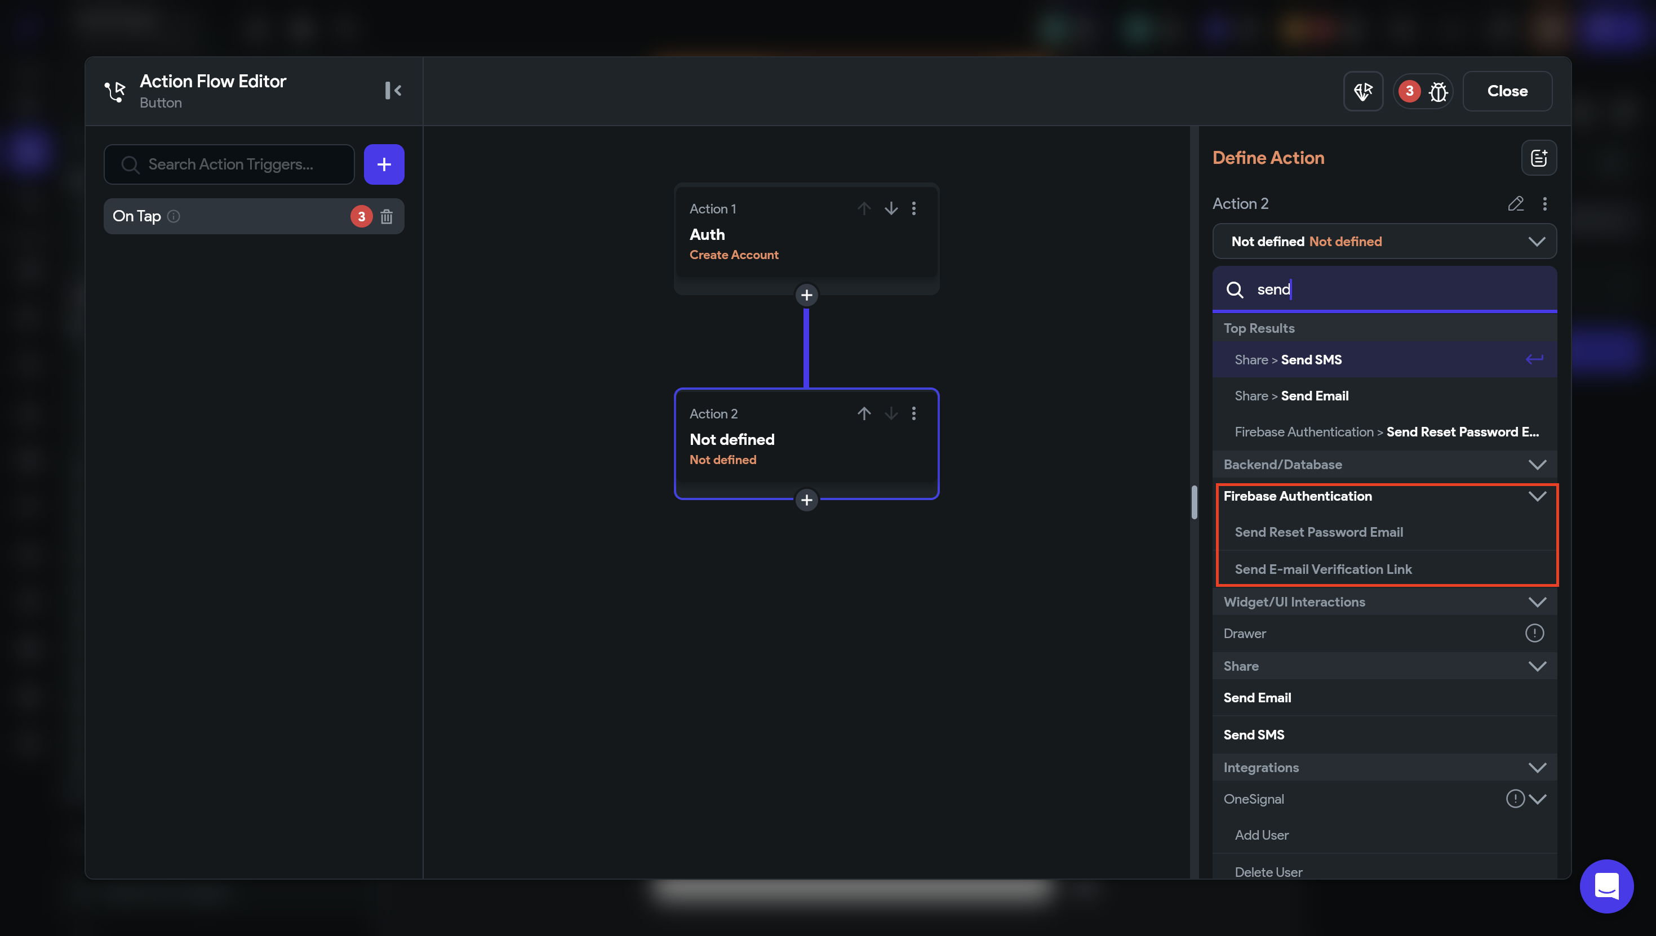Screen dimensions: 1656x936
Task: Collapse the Backend/Database section
Action: [1537, 465]
